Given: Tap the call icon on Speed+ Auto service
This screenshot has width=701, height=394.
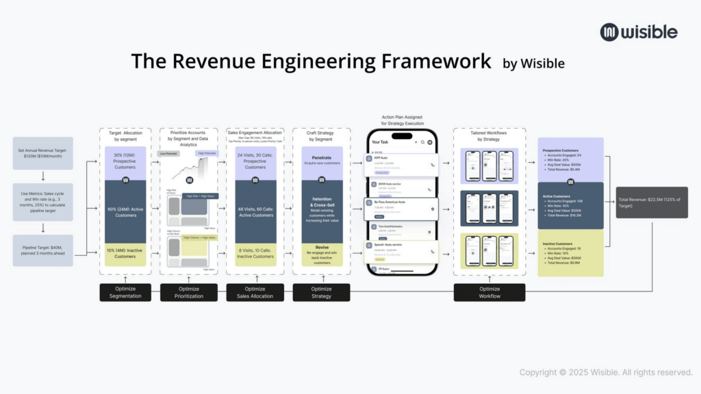Looking at the screenshot, I should coord(433,252).
